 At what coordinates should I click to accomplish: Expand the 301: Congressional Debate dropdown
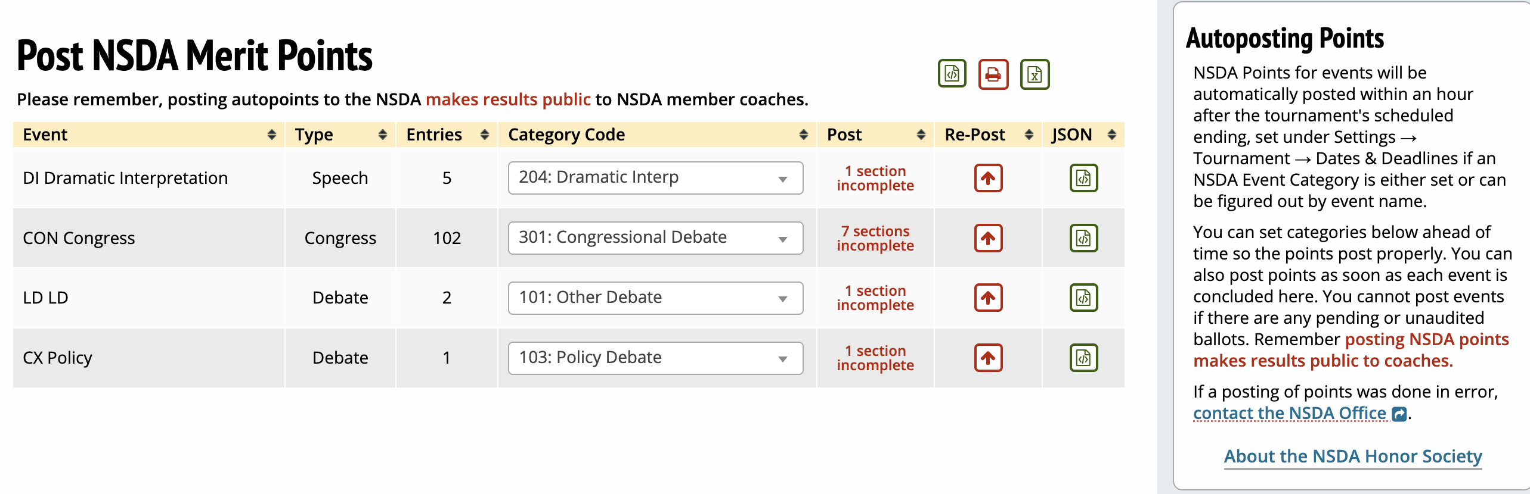click(655, 238)
